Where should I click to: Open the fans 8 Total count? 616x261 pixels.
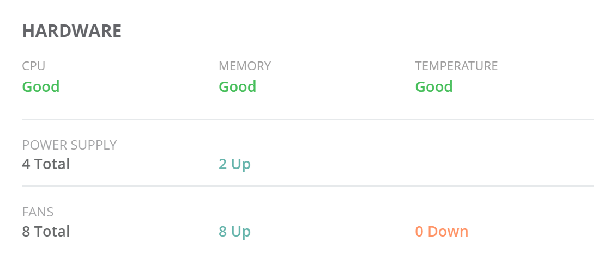coord(46,232)
